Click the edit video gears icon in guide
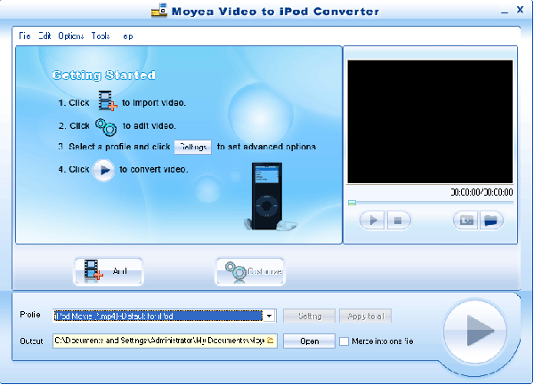The width and height of the screenshot is (534, 385). tap(105, 126)
